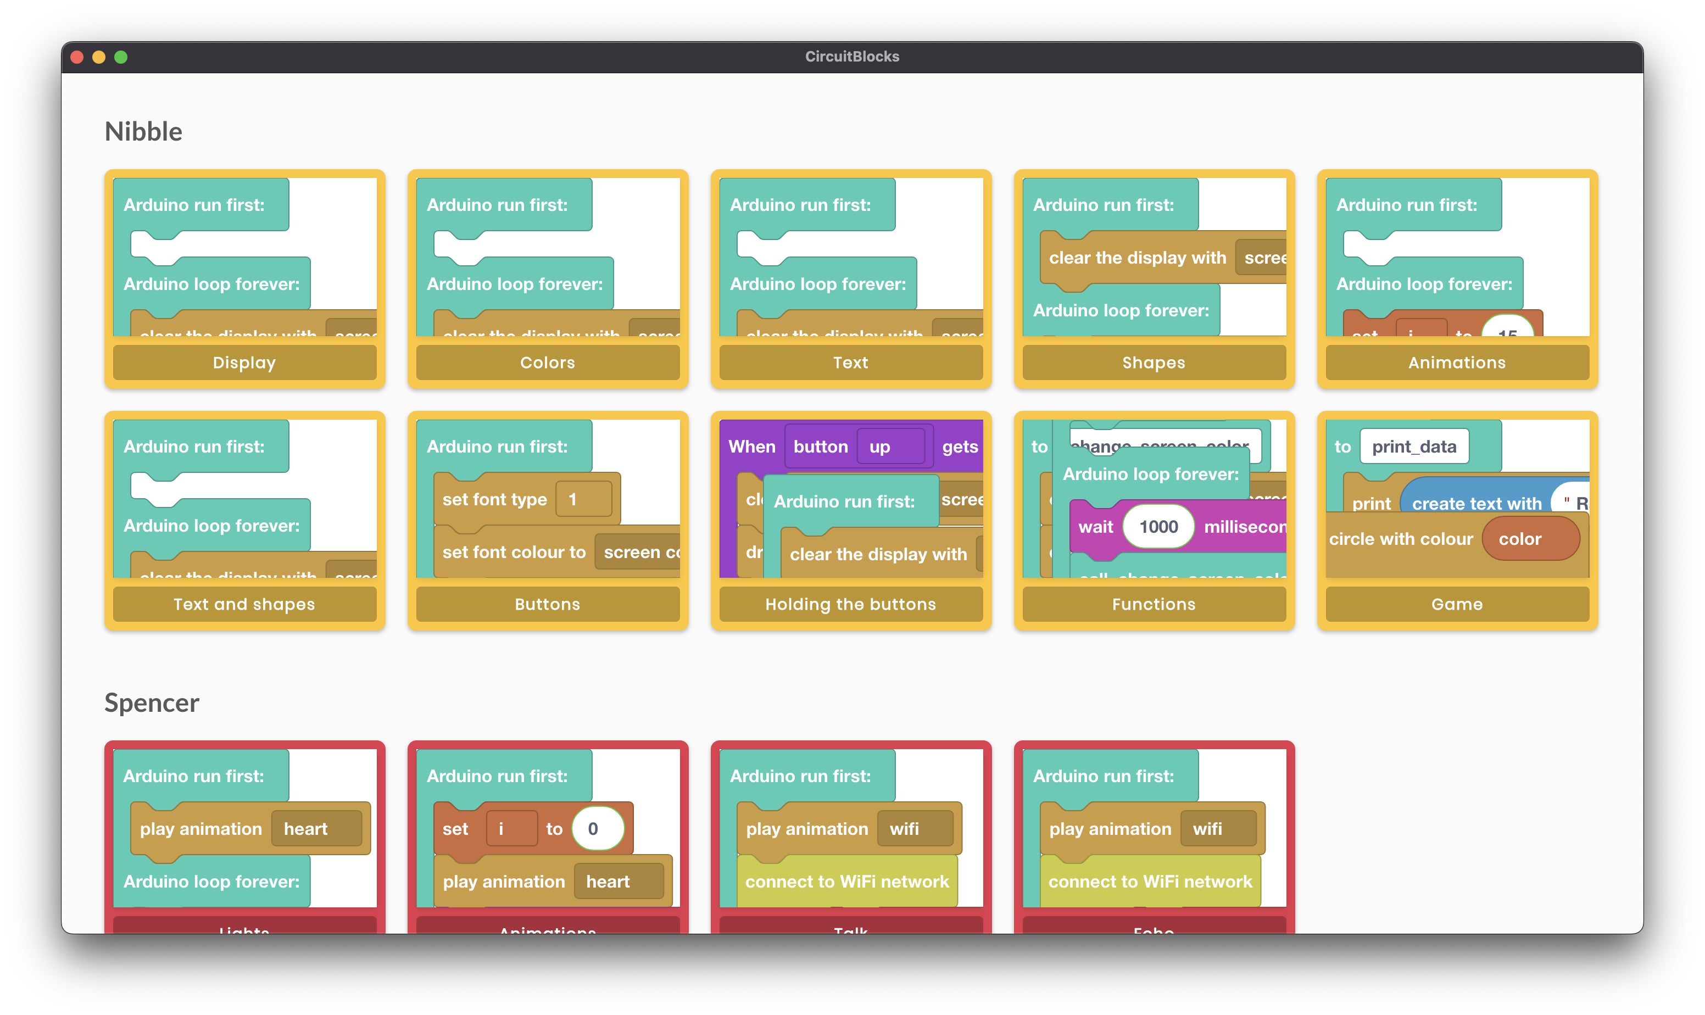Image resolution: width=1705 pixels, height=1015 pixels.
Task: Click the Text and shapes label
Action: [244, 604]
